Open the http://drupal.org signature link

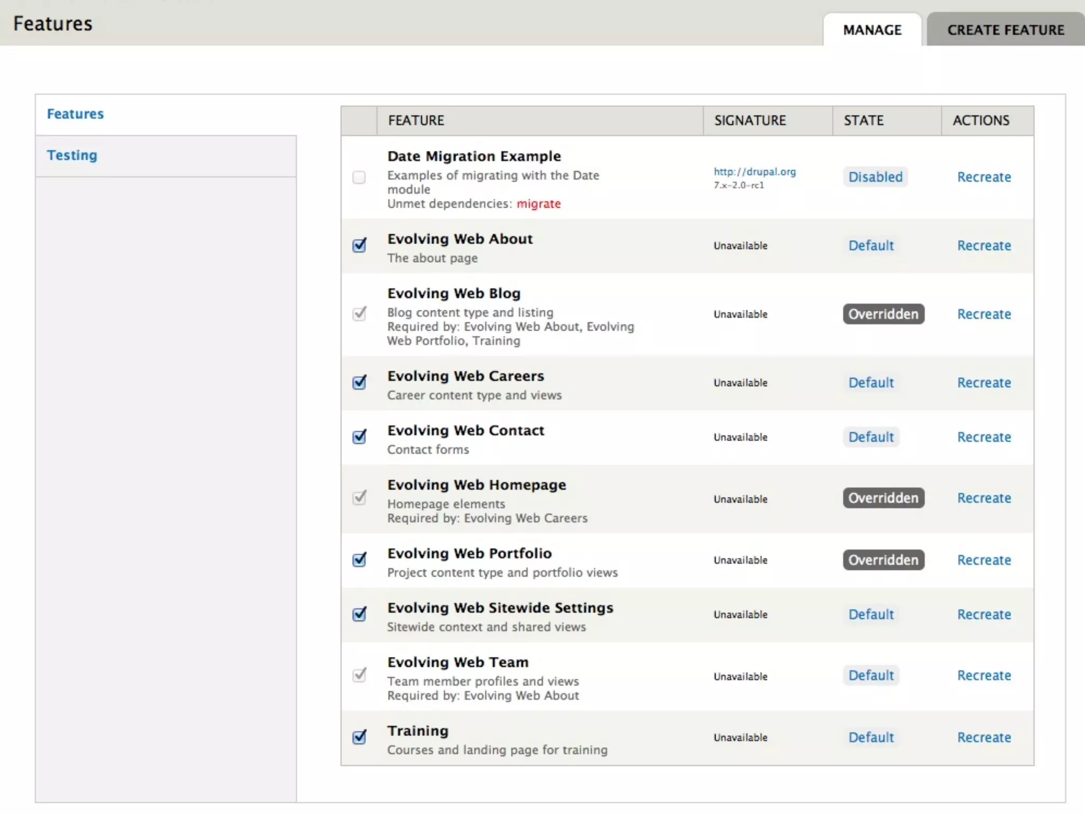[x=754, y=172]
